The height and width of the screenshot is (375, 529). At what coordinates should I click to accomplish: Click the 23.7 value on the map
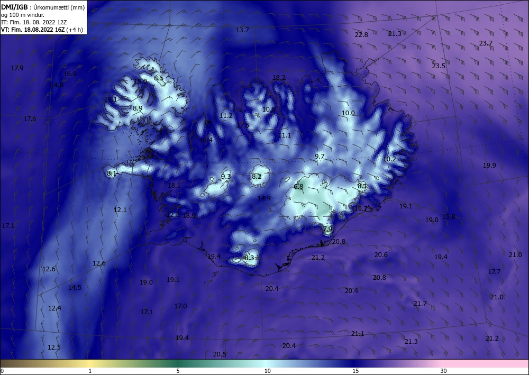click(486, 43)
